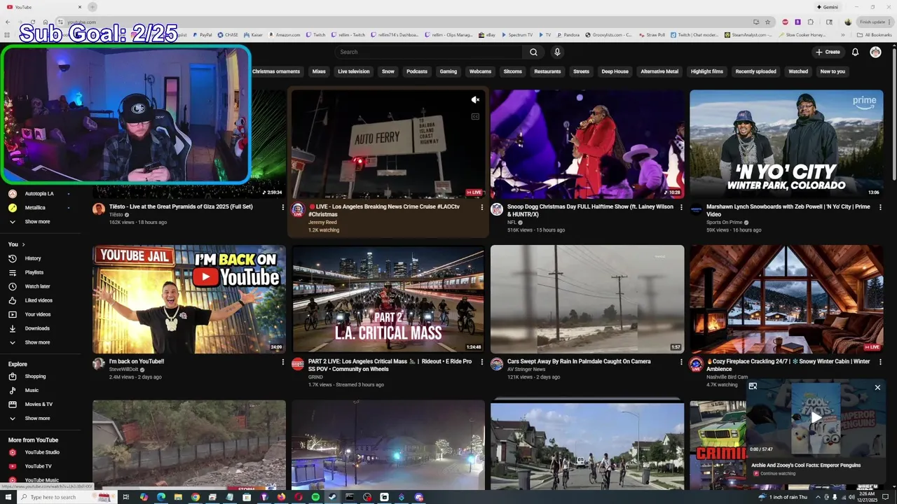Screen dimensions: 897x504
Task: Select the Mixes filter chip
Action: (319, 71)
